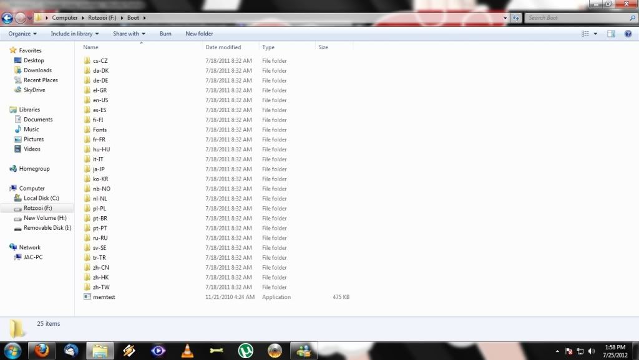Image resolution: width=639 pixels, height=360 pixels.
Task: Open Winamp lightning-bolt taskbar icon
Action: click(x=129, y=351)
